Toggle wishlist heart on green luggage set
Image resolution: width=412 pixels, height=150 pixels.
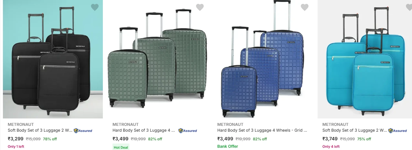pyautogui.click(x=200, y=7)
